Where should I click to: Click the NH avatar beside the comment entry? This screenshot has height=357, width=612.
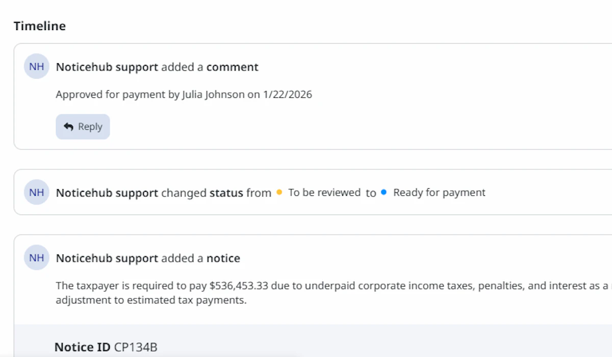[36, 67]
